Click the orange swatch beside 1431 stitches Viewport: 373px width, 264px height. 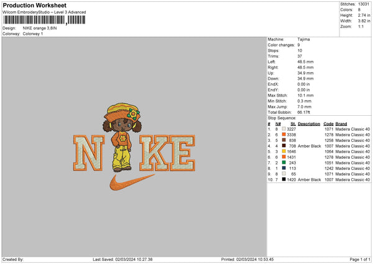coord(284,157)
